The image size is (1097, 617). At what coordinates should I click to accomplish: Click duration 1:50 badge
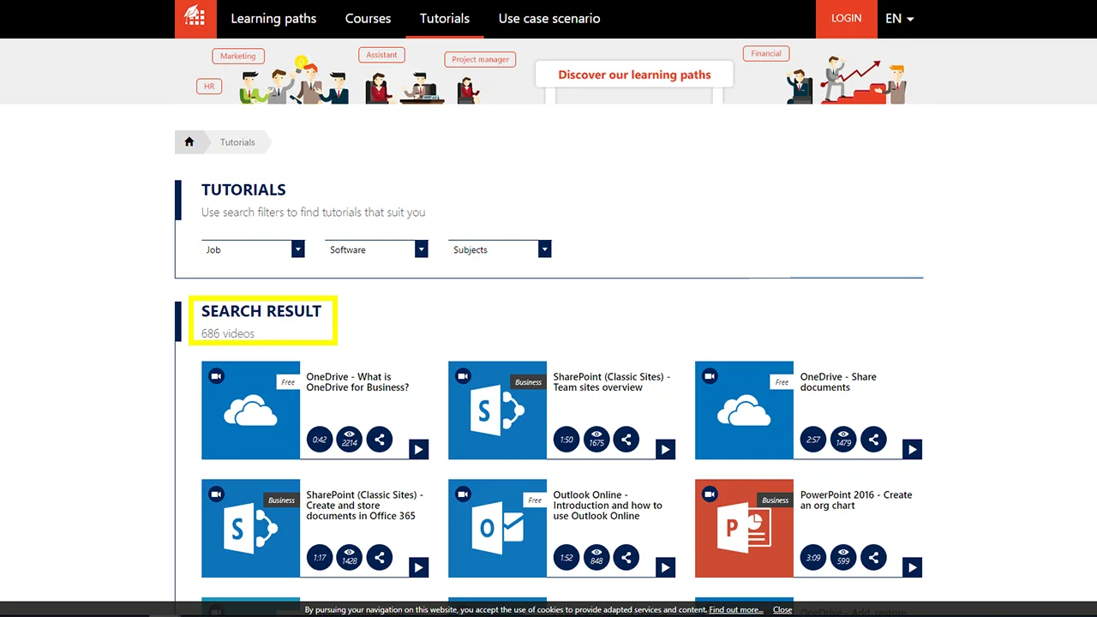[x=566, y=440]
